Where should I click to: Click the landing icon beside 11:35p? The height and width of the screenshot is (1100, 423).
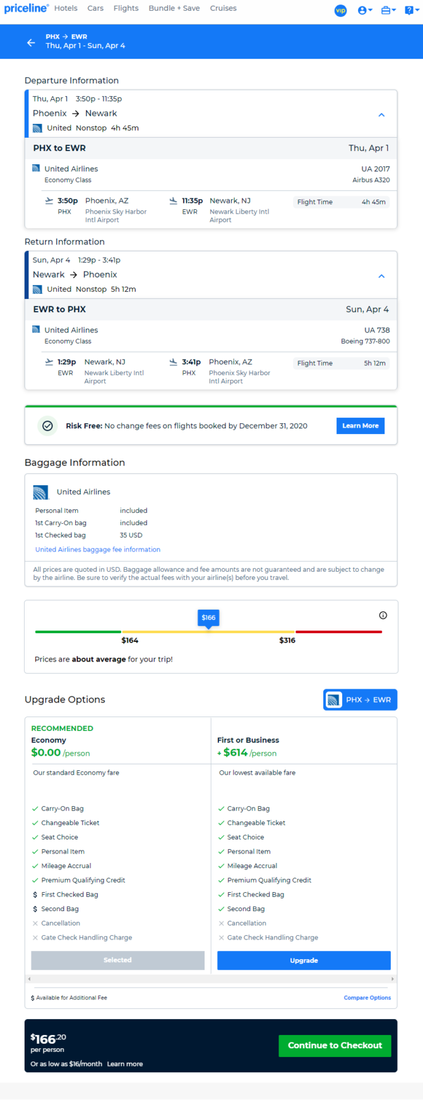click(174, 201)
